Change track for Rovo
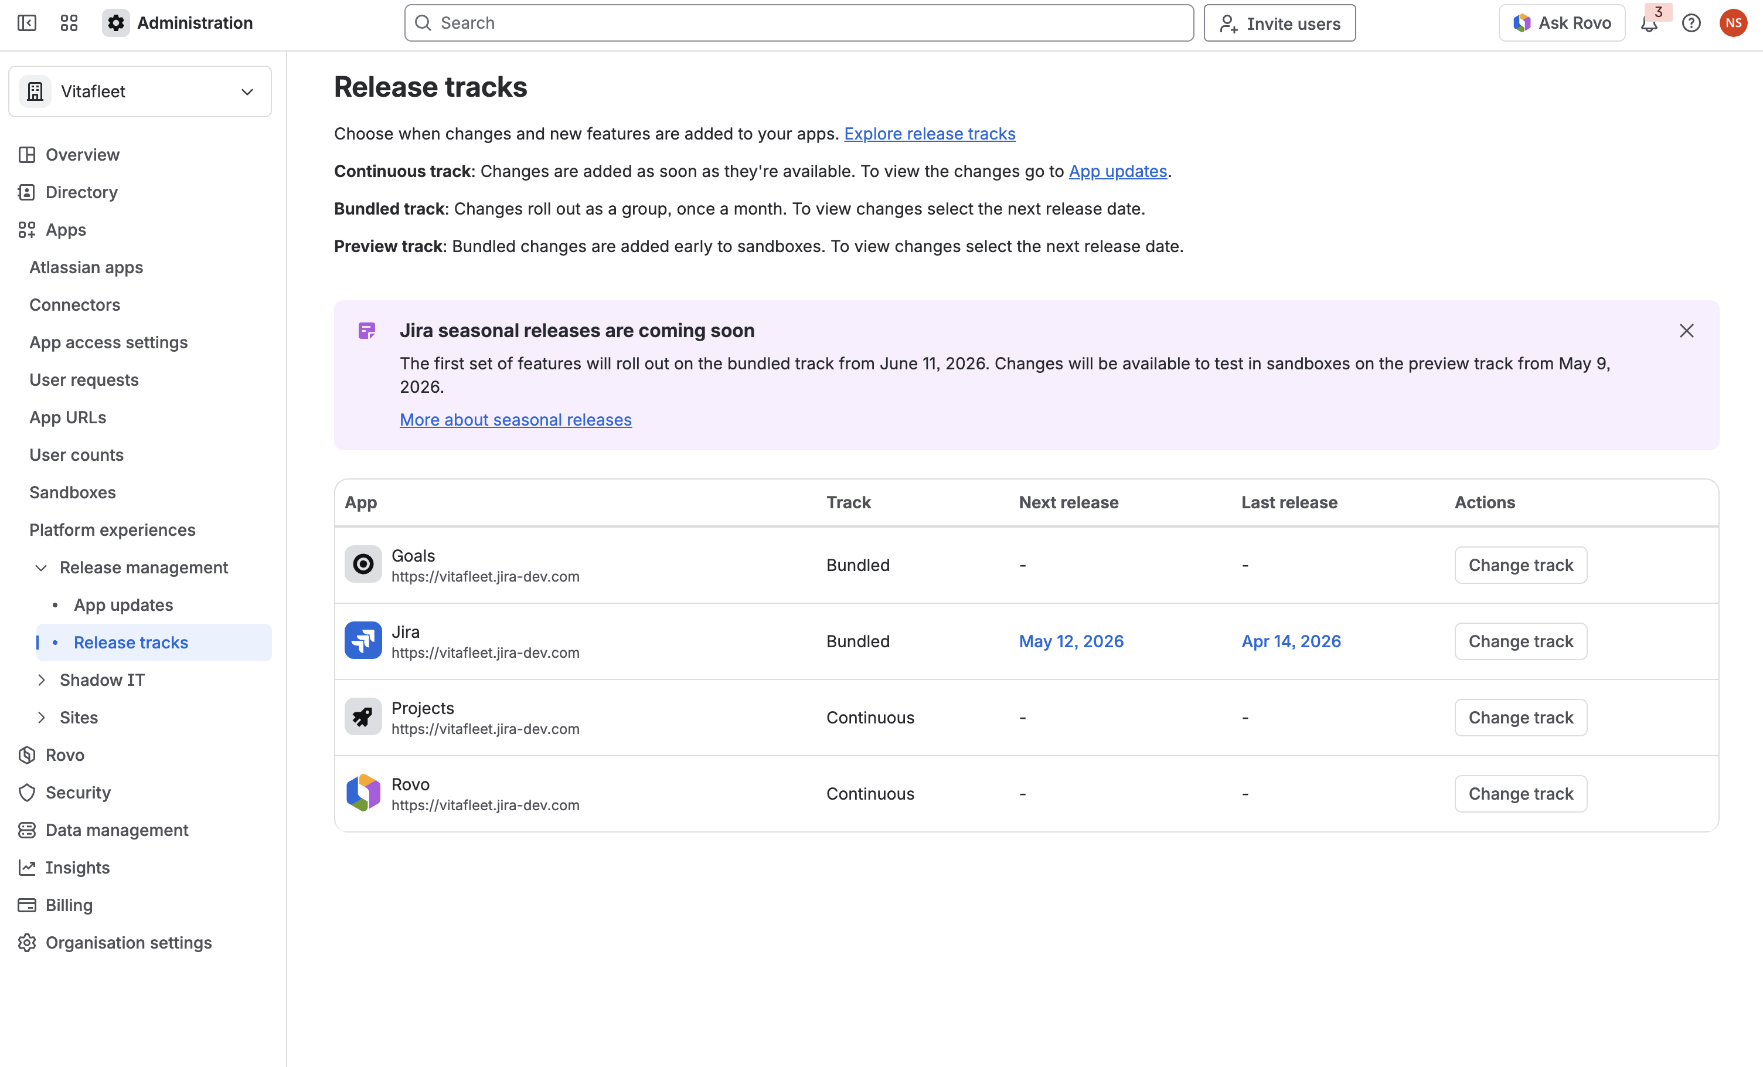1763x1067 pixels. 1520,794
